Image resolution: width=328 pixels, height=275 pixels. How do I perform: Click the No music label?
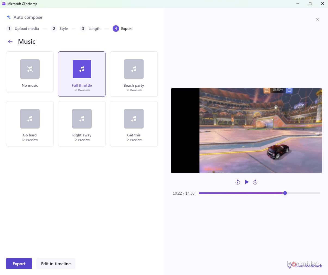click(x=30, y=85)
